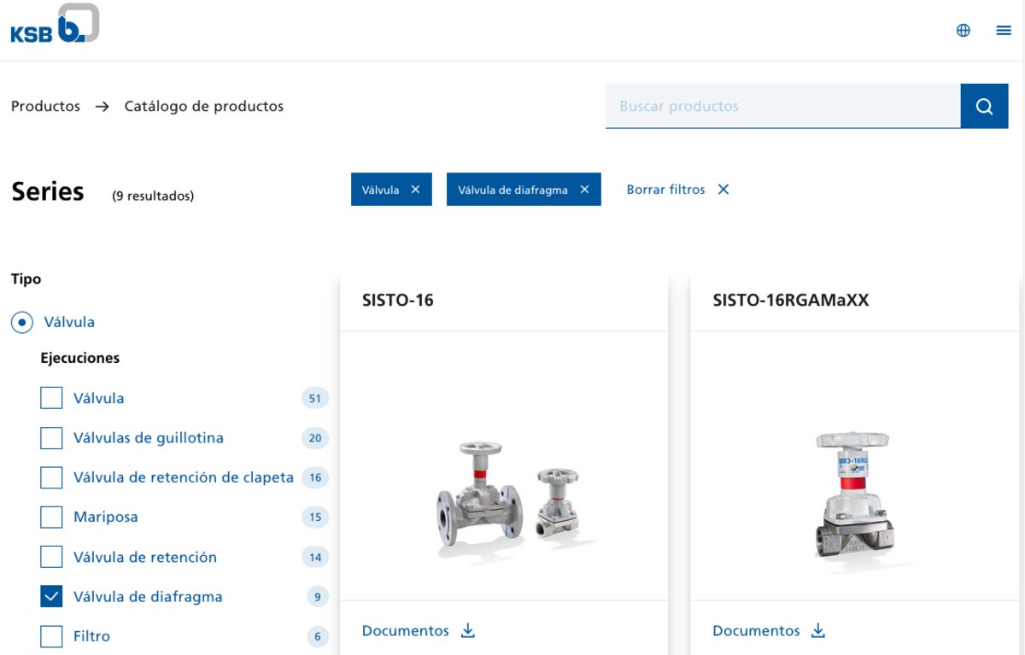Remove the Válvula de diafragma filter chip
Viewport: 1025px width, 655px height.
[x=584, y=190]
